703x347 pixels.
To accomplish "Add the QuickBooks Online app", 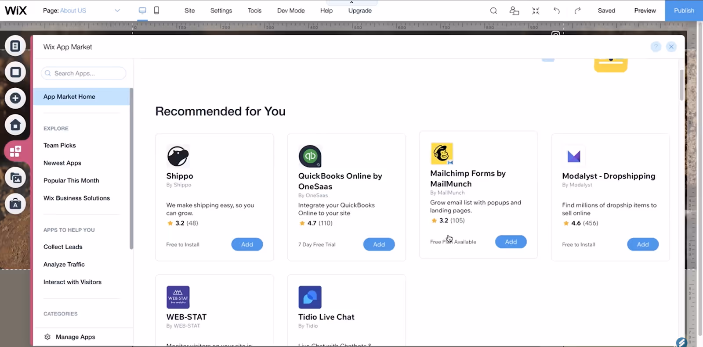I will tap(379, 244).
